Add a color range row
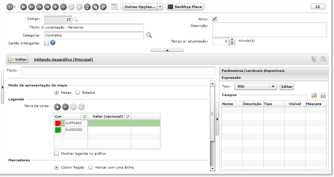This screenshot has width=334, height=177. click(x=57, y=107)
